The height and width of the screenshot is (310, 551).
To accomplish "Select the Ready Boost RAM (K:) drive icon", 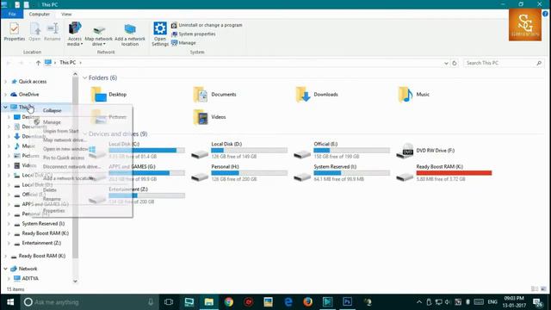I will (405, 177).
